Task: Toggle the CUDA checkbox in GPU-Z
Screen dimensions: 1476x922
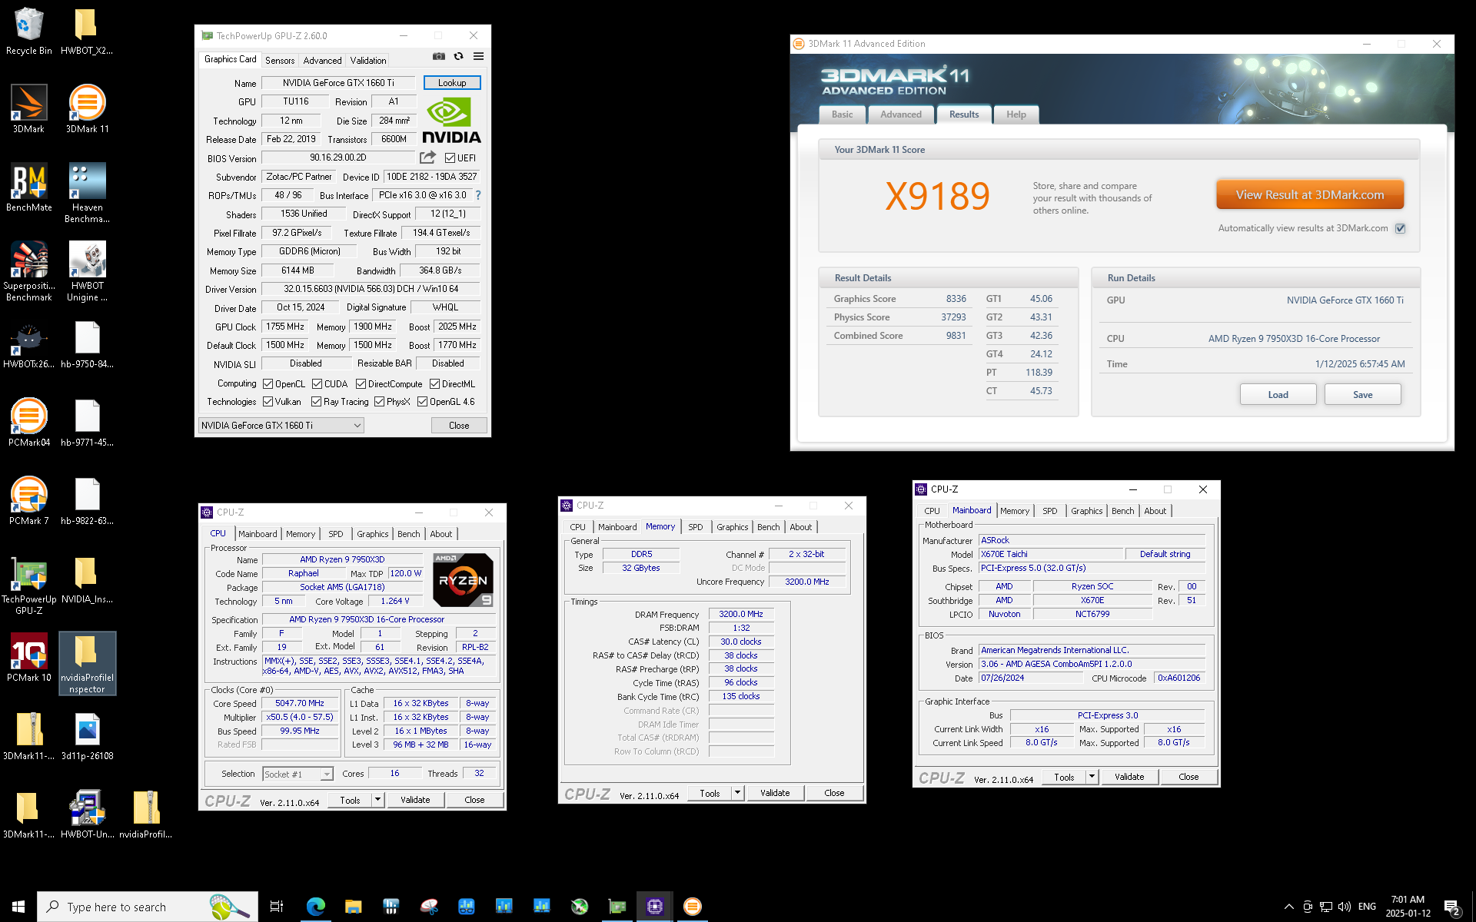Action: [x=317, y=384]
